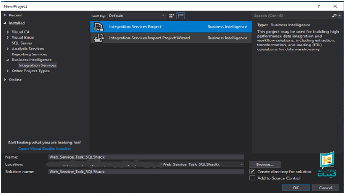The image size is (345, 193).
Task: Expand the Recent node
Action: click(x=5, y=15)
